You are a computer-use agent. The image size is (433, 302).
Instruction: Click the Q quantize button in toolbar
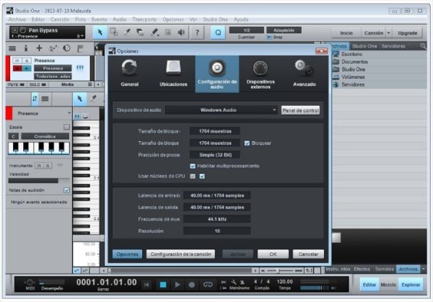(x=218, y=32)
